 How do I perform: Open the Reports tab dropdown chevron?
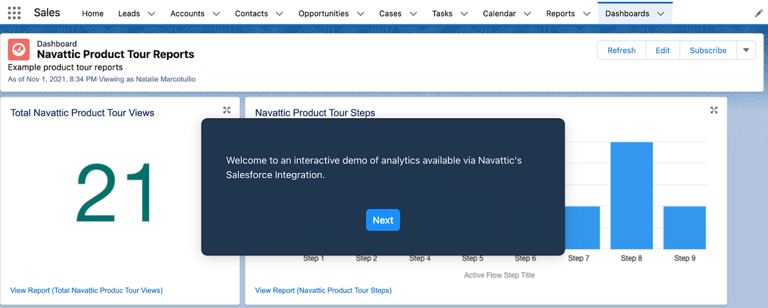(586, 13)
